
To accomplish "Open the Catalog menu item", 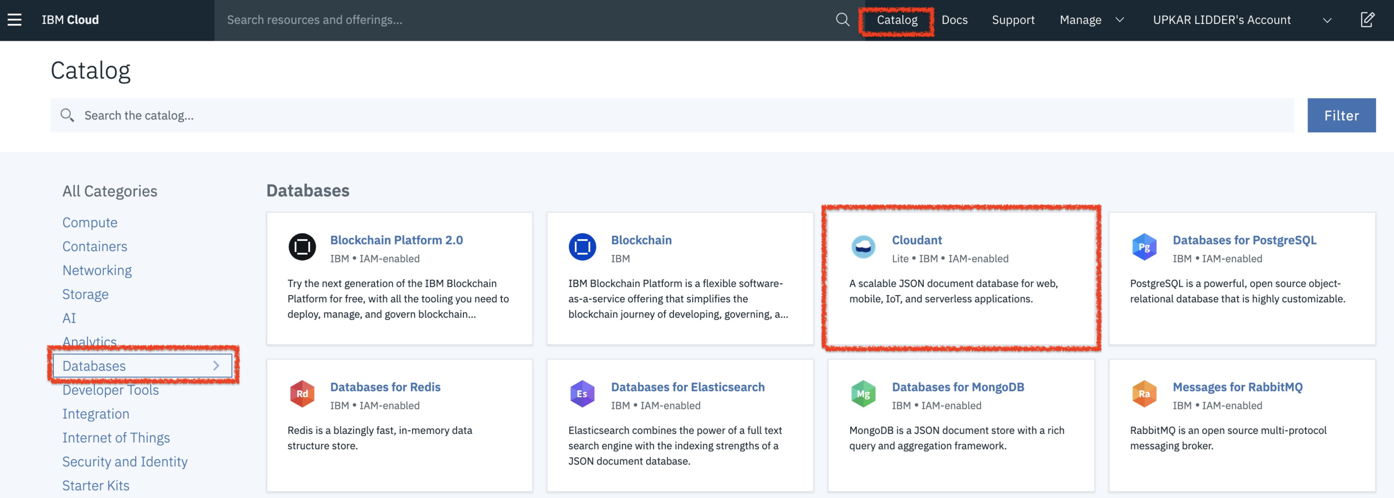I will (897, 20).
